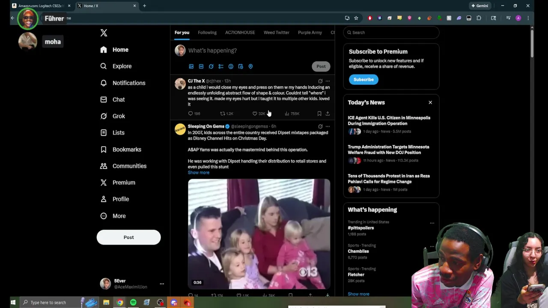Open the #pittspollers trending topic
Screen dimensions: 548x308
pyautogui.click(x=361, y=228)
